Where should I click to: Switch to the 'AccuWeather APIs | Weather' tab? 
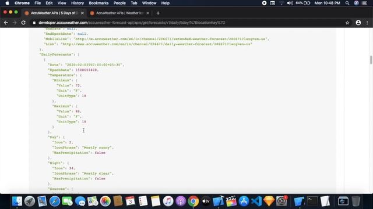(x=119, y=13)
